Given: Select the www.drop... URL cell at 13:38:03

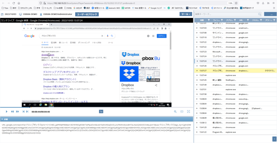Looking at the screenshot, I should [x=244, y=99].
